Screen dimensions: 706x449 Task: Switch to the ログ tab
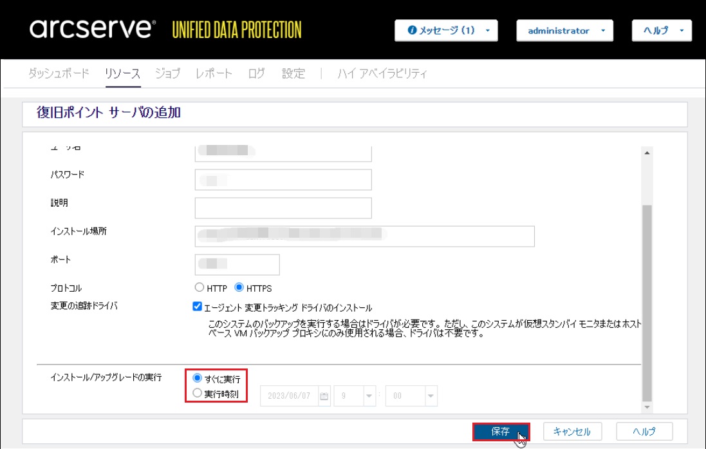257,73
